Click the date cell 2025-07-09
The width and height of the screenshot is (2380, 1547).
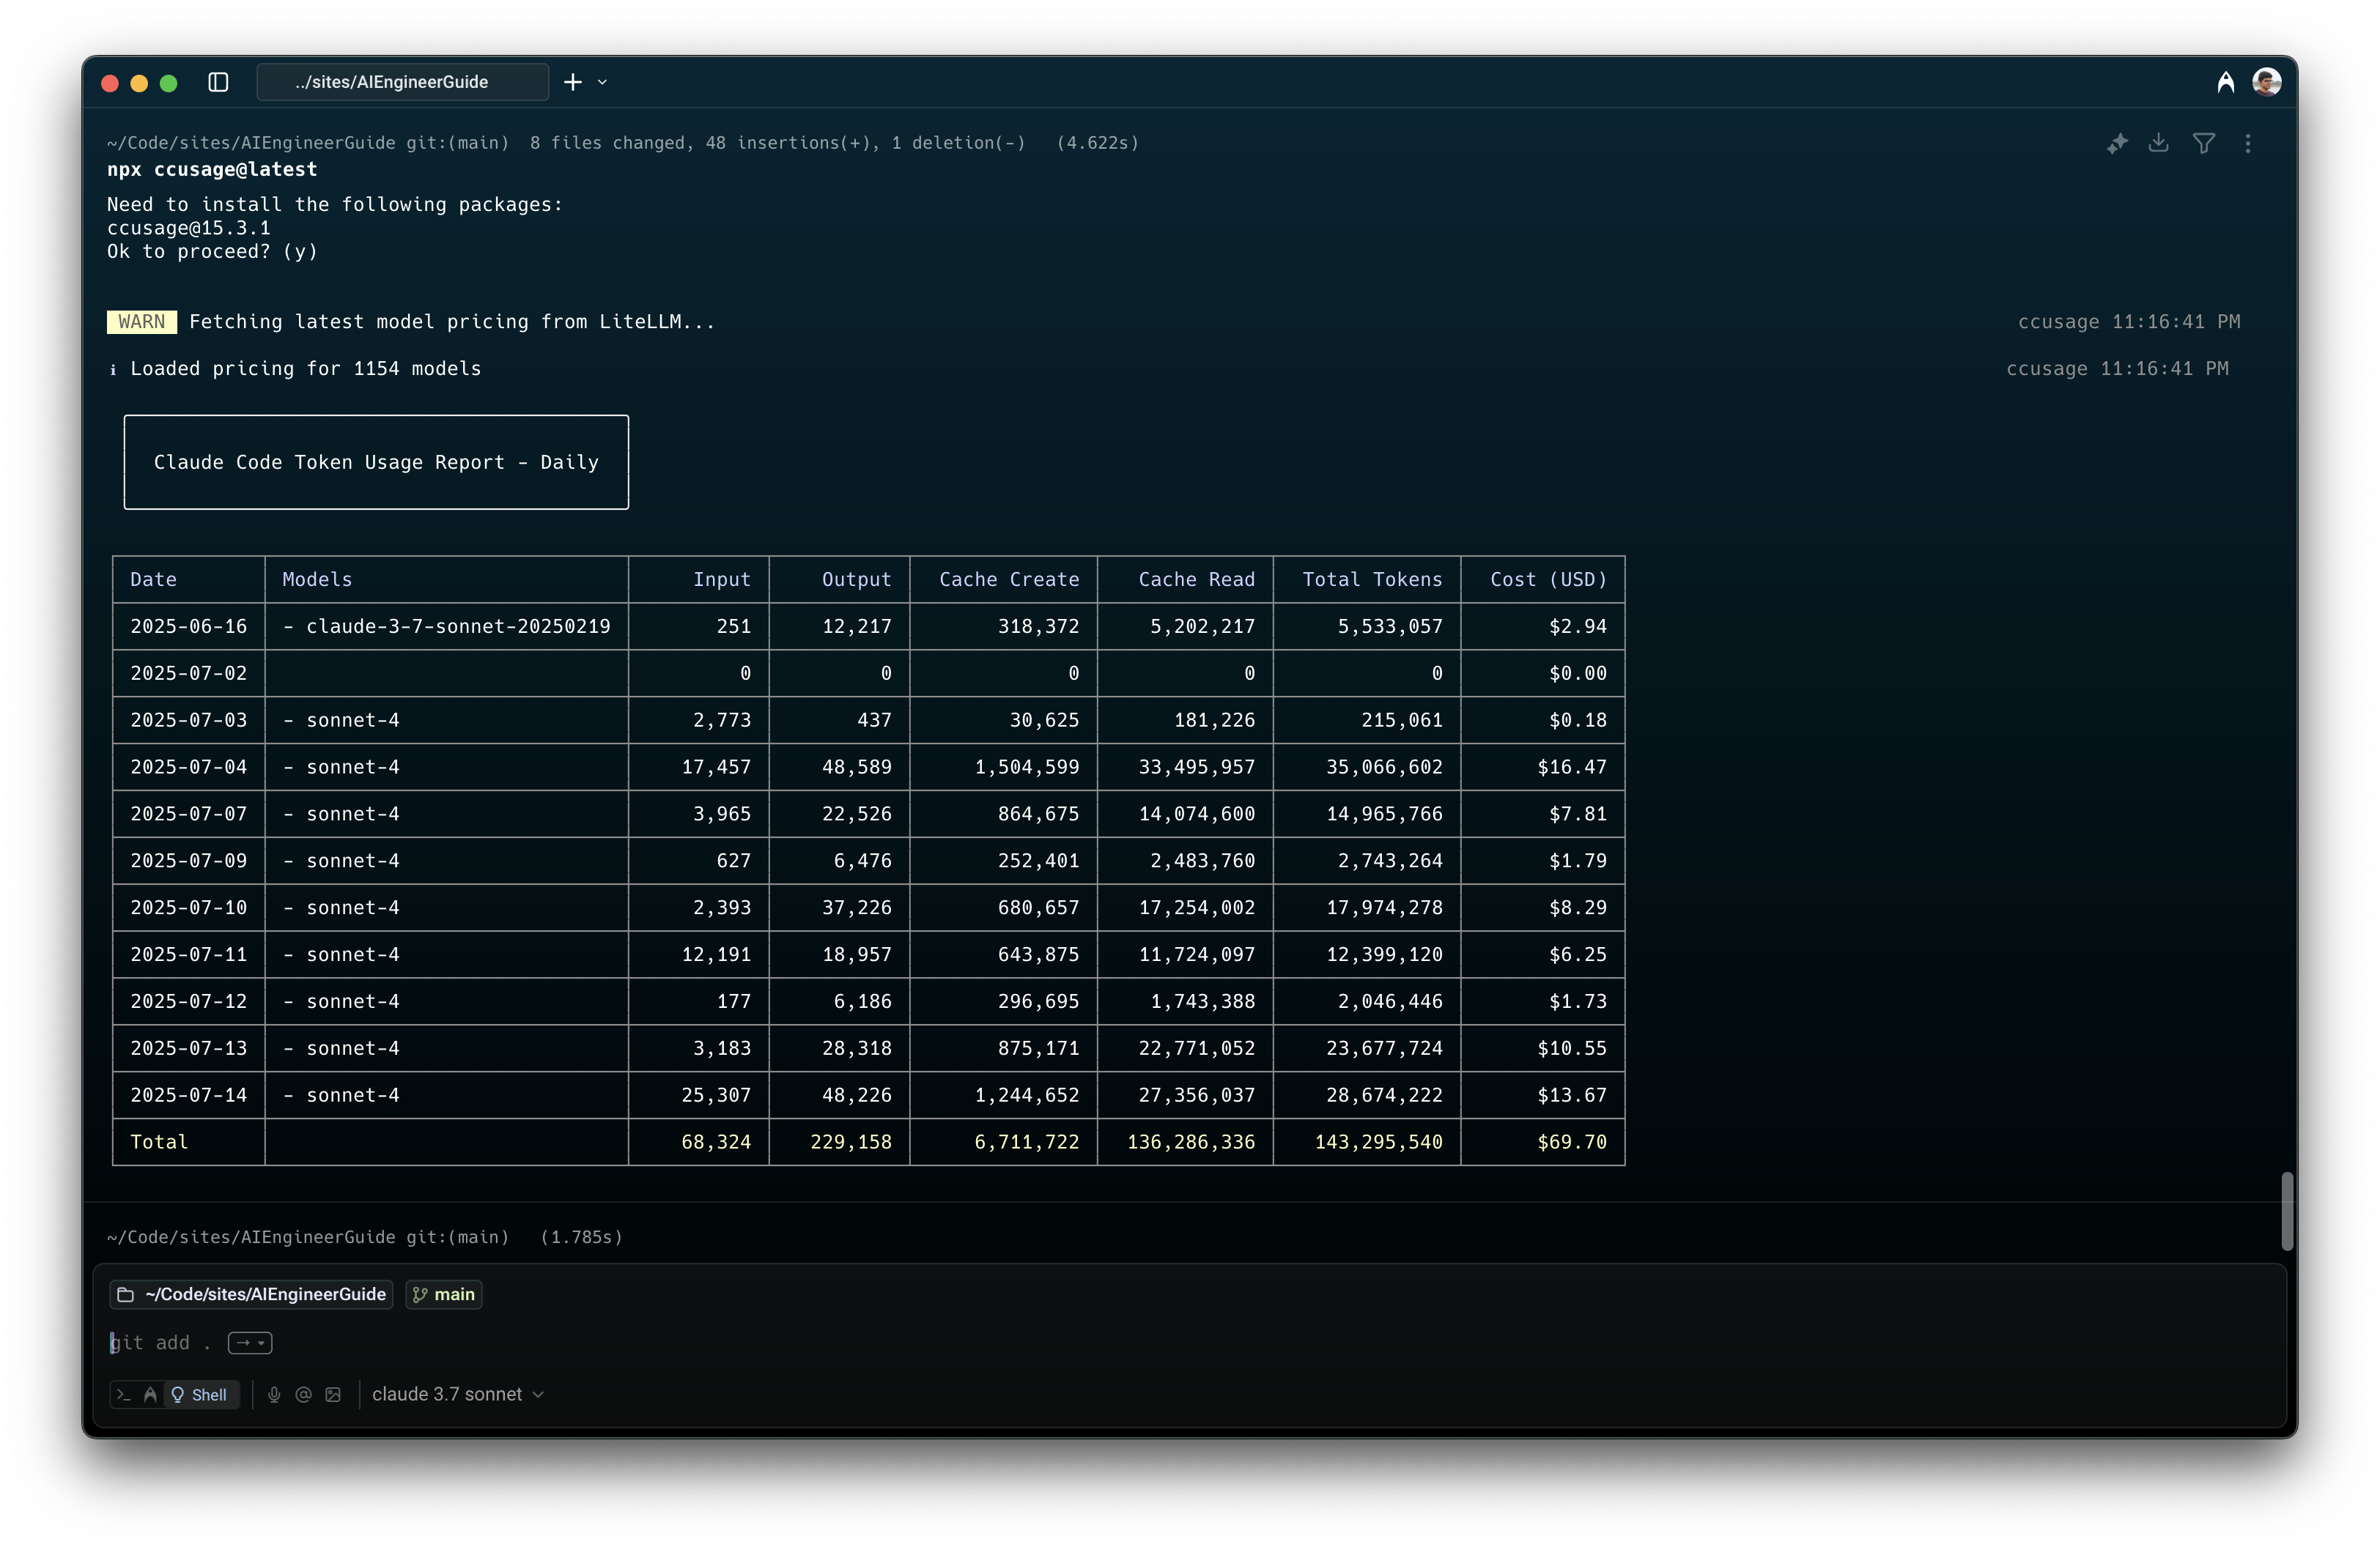(x=189, y=861)
